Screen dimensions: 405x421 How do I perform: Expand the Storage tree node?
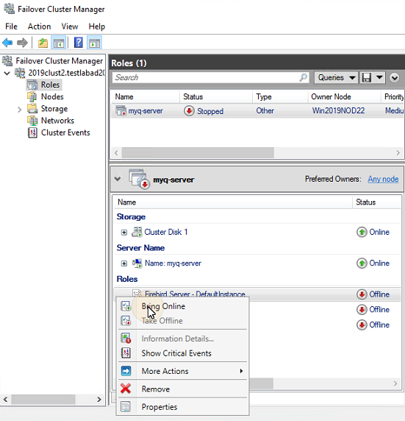click(x=19, y=109)
